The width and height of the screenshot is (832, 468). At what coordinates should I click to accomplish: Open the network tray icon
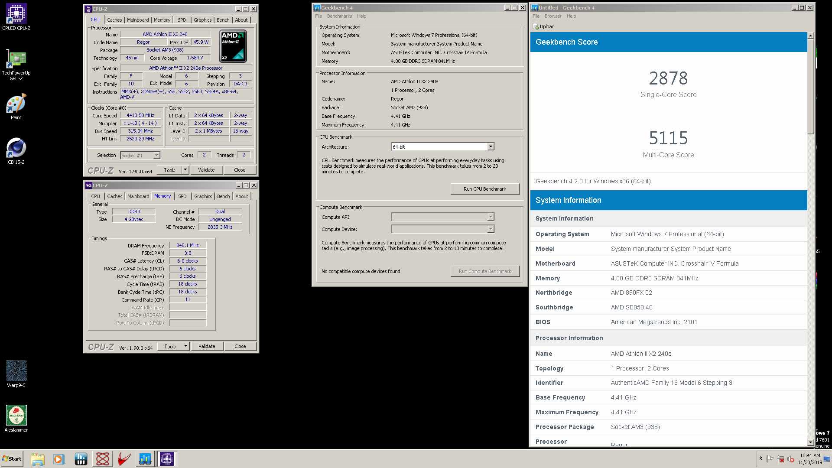(x=780, y=459)
